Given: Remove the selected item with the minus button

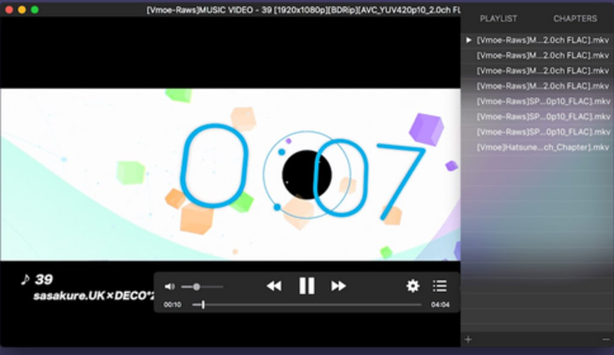Looking at the screenshot, I should pyautogui.click(x=606, y=339).
